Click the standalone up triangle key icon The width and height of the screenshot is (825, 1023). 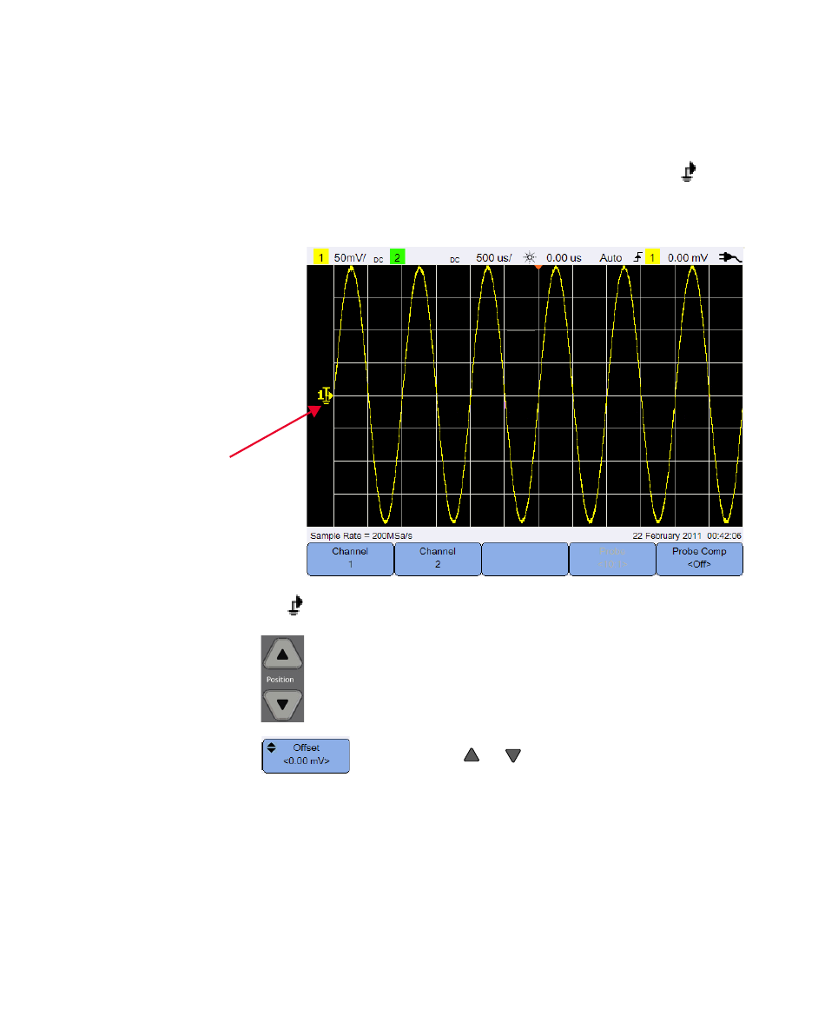[x=472, y=754]
